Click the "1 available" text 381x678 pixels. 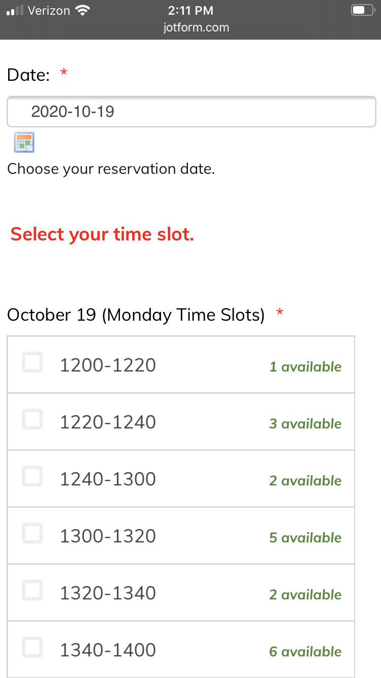click(305, 367)
